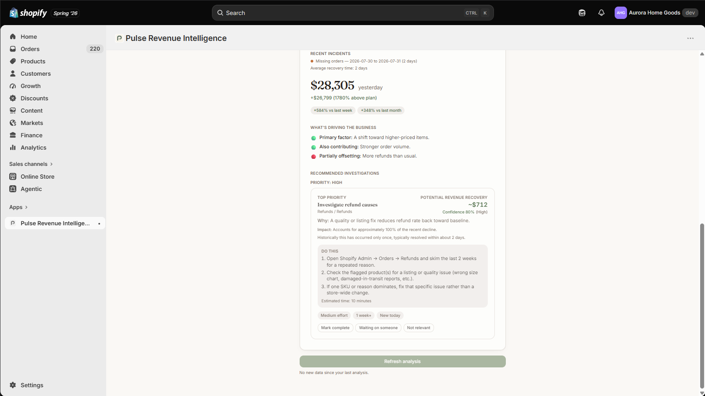The image size is (705, 396).
Task: Click the Primary factor line
Action: (370, 138)
